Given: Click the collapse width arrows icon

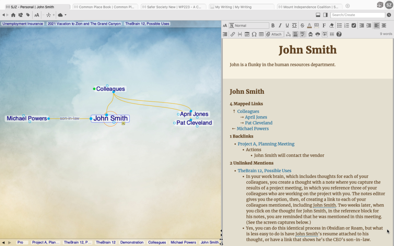Looking at the screenshot, I should (x=332, y=34).
